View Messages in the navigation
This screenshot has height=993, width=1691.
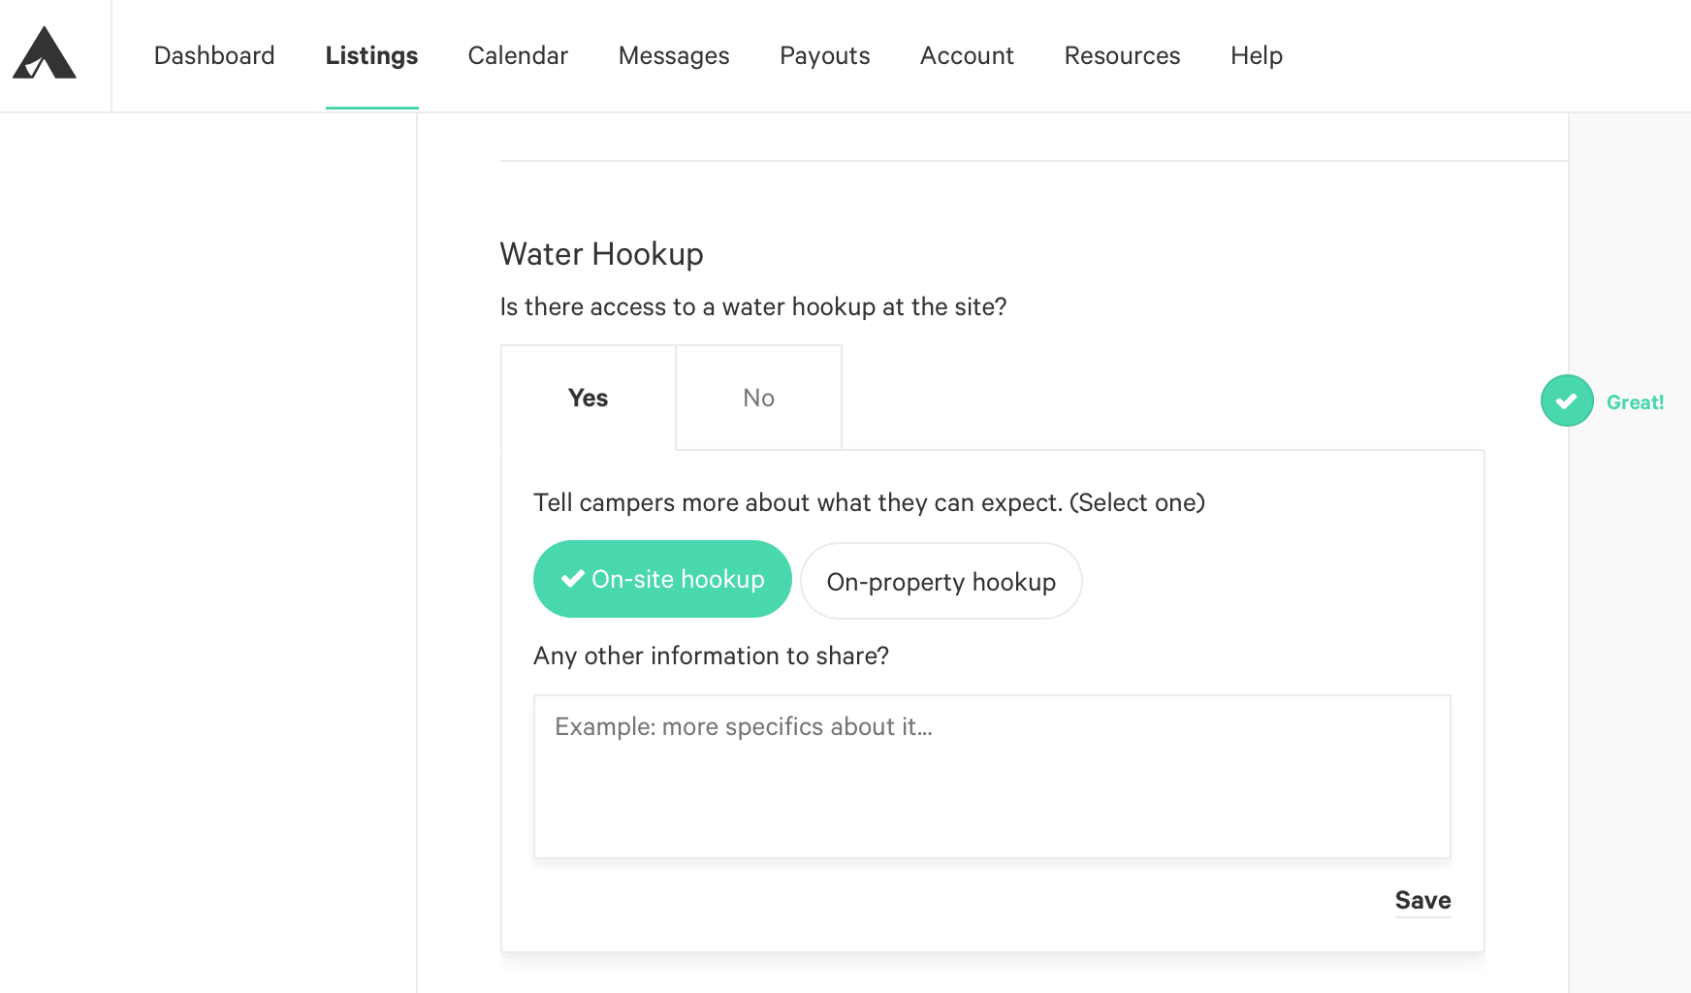[674, 55]
